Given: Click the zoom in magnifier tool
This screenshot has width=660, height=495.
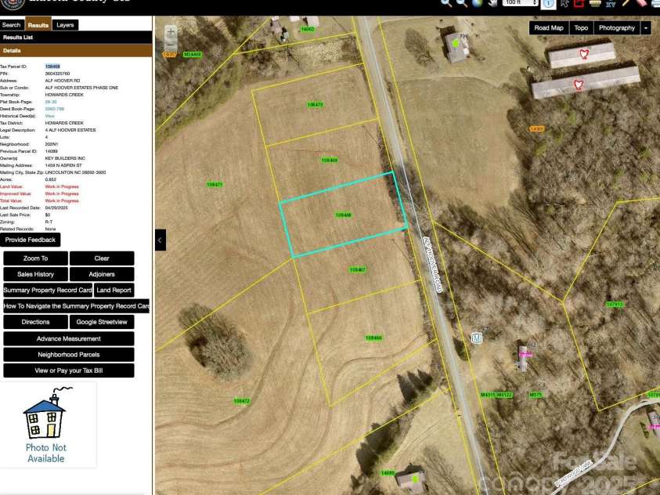Looking at the screenshot, I should pos(446,3).
